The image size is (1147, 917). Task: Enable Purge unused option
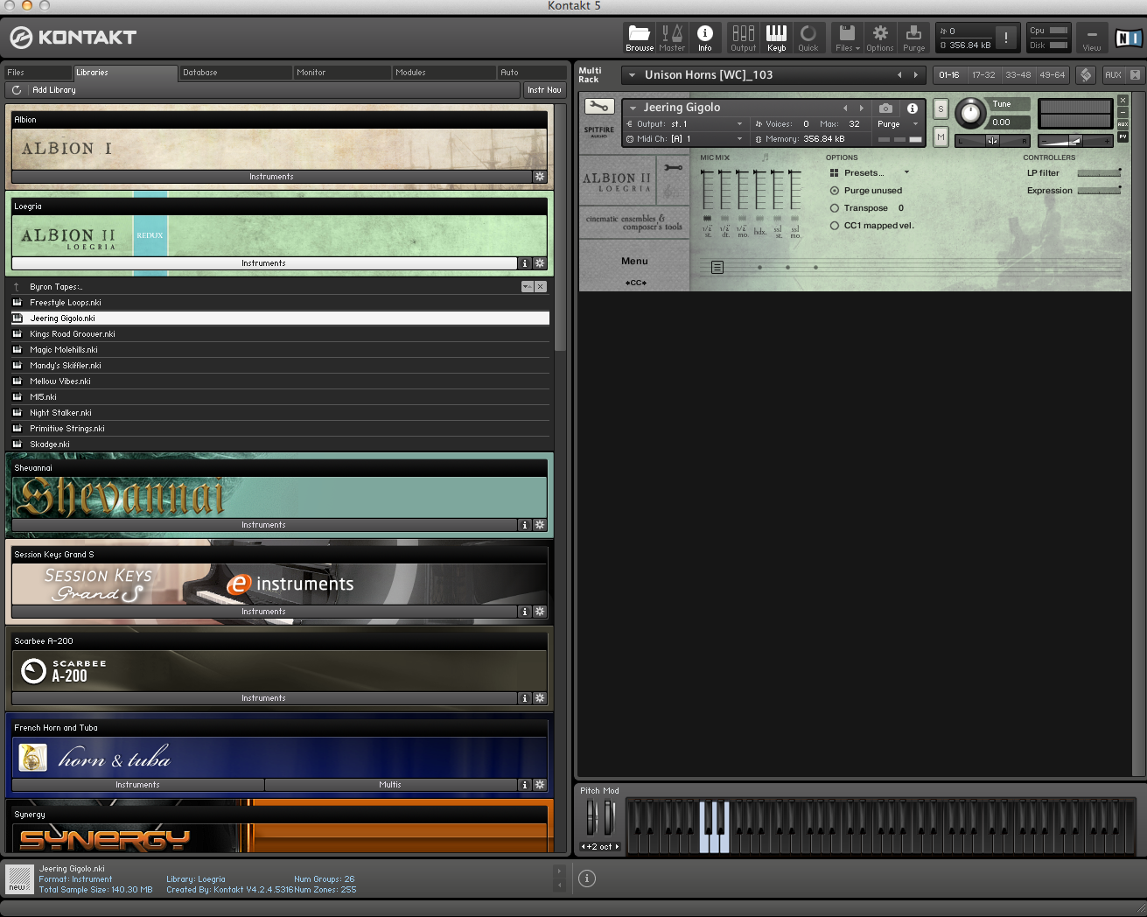[x=835, y=191]
